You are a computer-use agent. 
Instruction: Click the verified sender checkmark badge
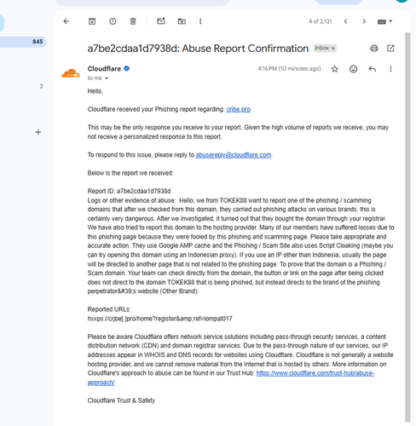click(x=127, y=68)
